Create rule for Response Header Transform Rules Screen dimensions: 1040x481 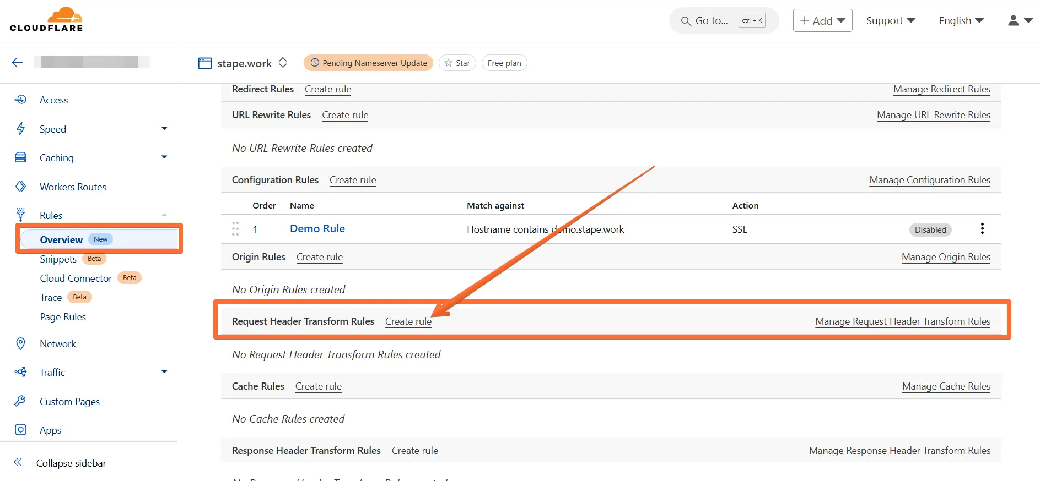pyautogui.click(x=415, y=451)
